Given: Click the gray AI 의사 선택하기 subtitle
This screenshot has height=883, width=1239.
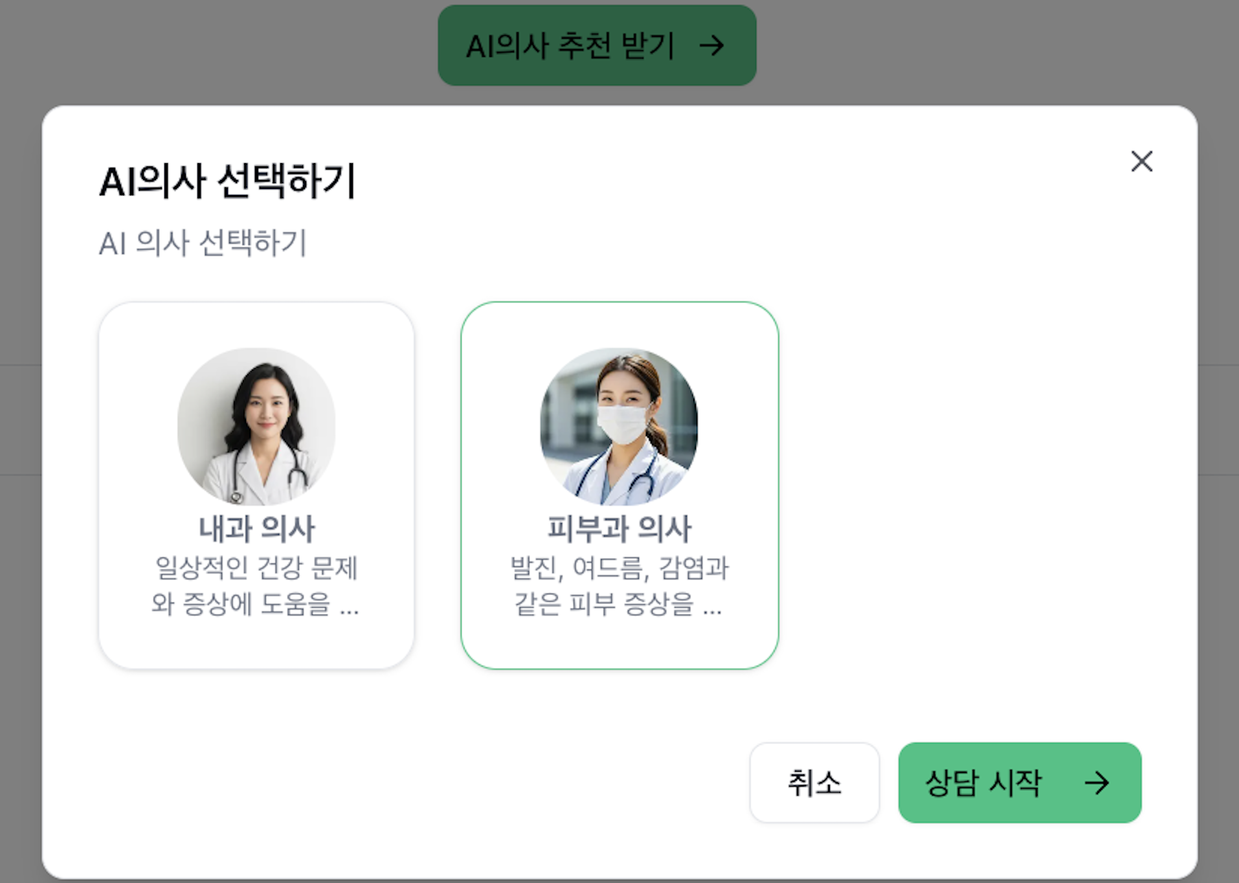Looking at the screenshot, I should [x=203, y=243].
